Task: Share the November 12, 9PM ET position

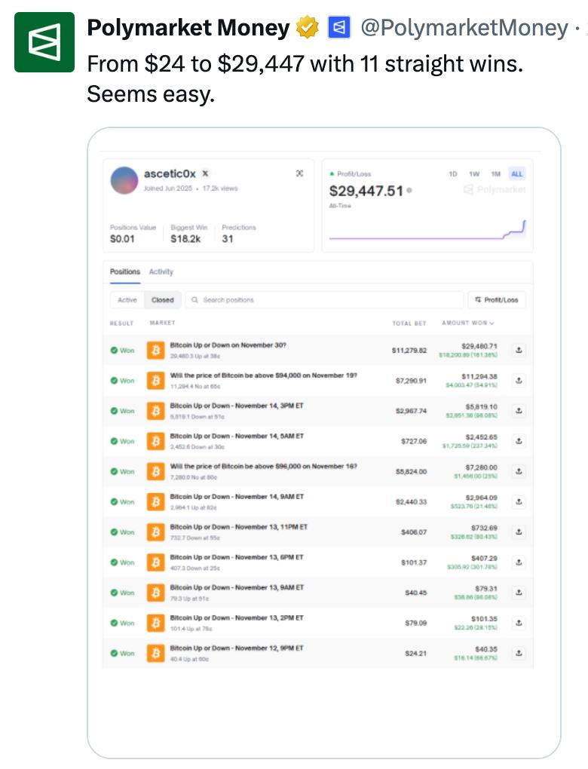Action: (519, 653)
